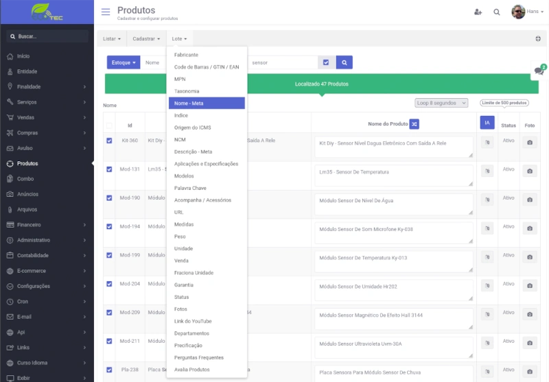Open the chat messages icon with badge
The image size is (549, 382).
click(x=539, y=71)
